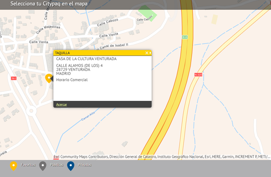Click the Horario Comercial text in popup
The width and height of the screenshot is (271, 177).
72,80
